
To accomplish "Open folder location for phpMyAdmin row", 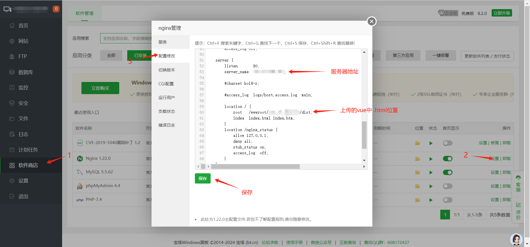I will [x=417, y=186].
